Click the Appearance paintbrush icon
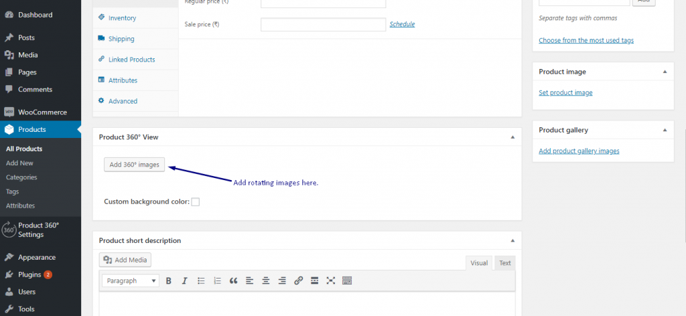The height and width of the screenshot is (316, 686). [x=9, y=258]
